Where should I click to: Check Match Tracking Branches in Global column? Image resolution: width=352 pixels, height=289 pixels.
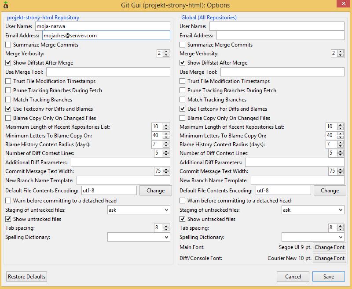point(182,99)
